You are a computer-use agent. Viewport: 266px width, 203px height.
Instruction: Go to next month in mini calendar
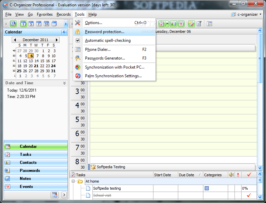pyautogui.click(x=57, y=40)
